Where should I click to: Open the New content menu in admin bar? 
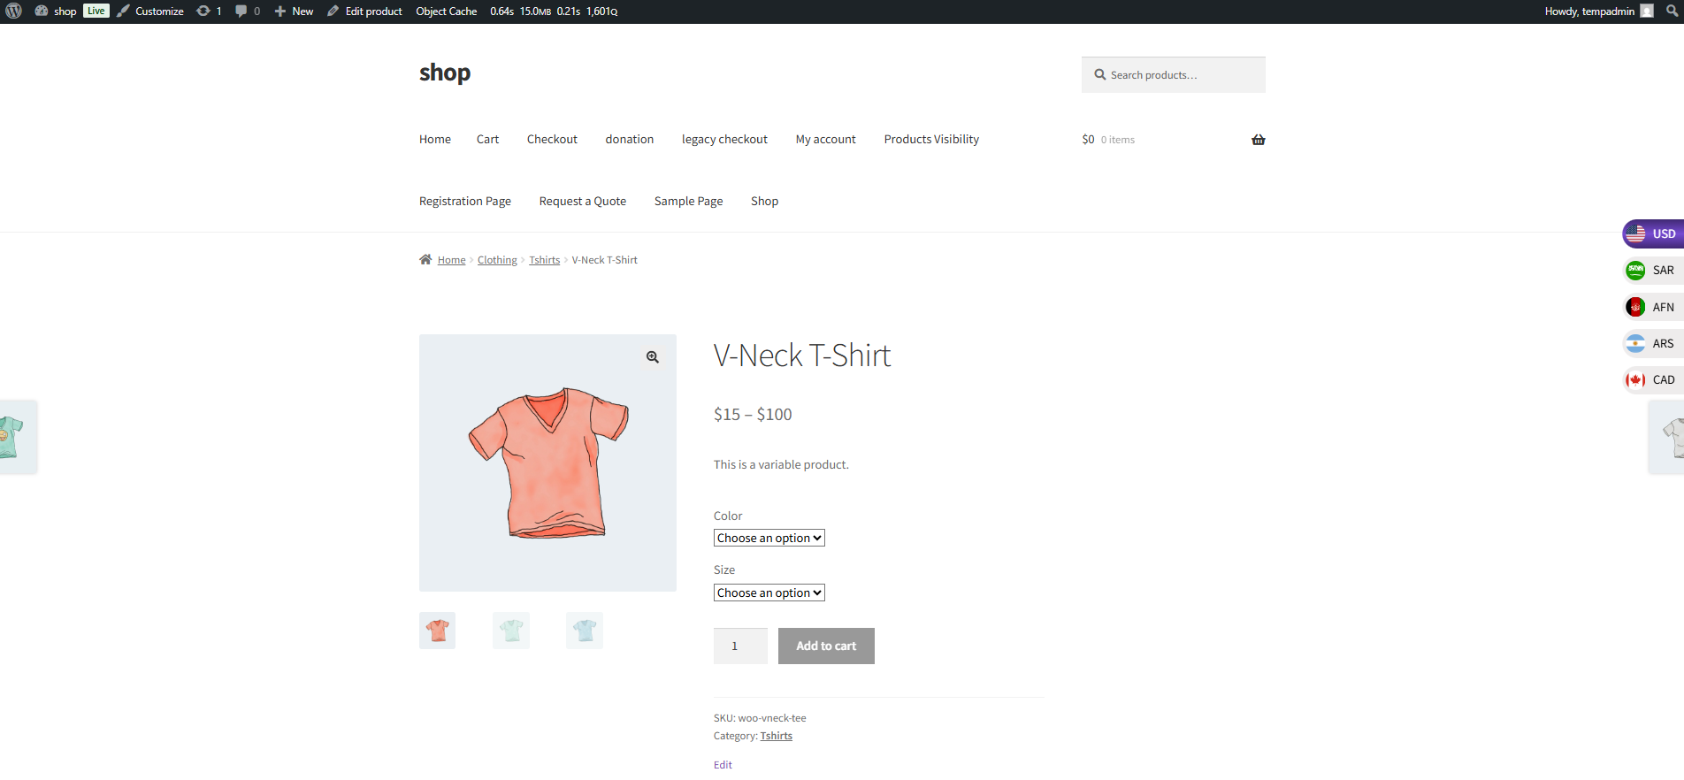tap(295, 11)
